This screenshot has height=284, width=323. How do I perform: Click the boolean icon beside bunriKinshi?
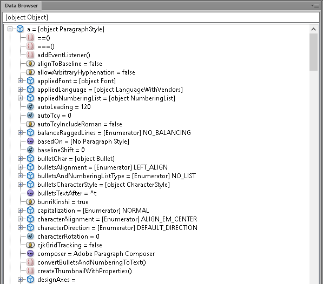point(30,202)
